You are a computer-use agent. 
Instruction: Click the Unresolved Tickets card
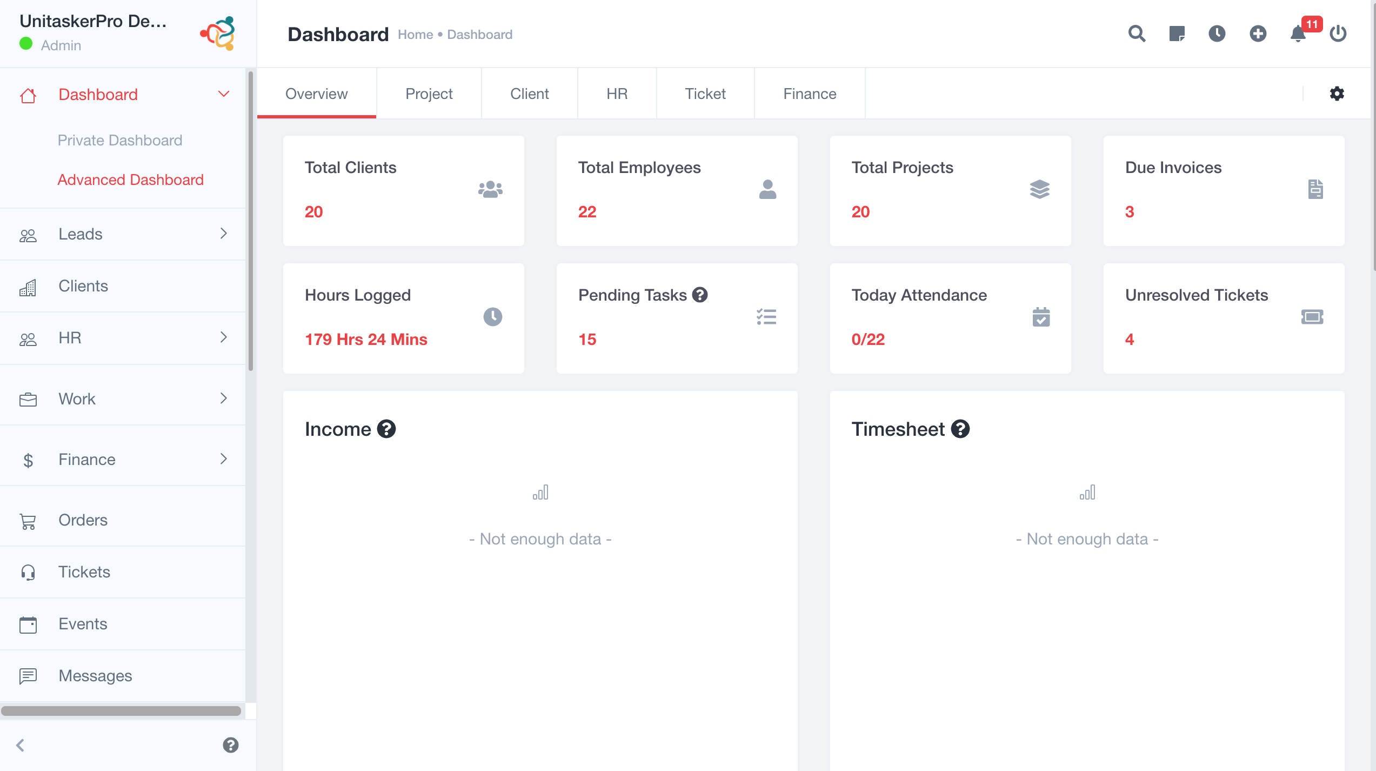(1224, 318)
